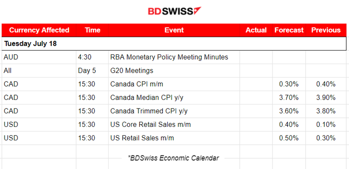This screenshot has height=169, width=349.
Task: Click the Canada Median CPI y/y event
Action: [147, 97]
